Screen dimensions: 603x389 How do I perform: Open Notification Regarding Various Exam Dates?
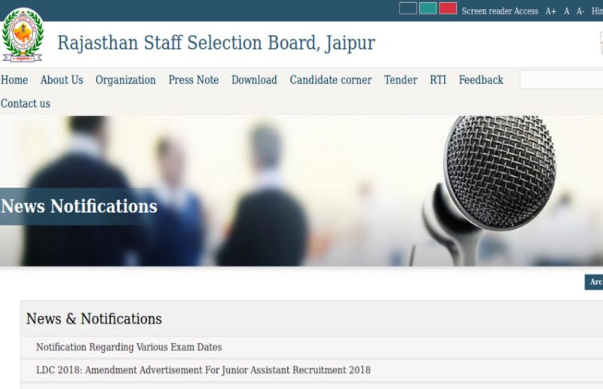[x=129, y=348]
